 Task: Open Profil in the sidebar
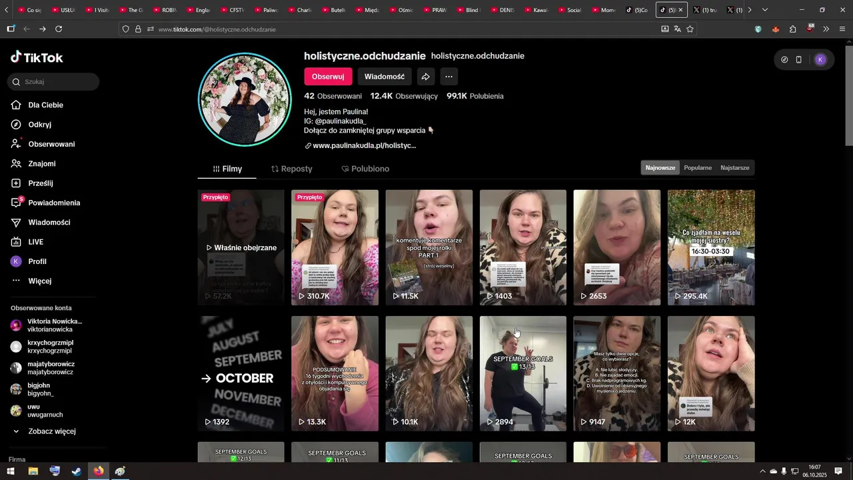coord(37,261)
